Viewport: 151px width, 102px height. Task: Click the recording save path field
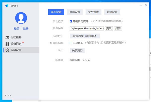click(87, 29)
